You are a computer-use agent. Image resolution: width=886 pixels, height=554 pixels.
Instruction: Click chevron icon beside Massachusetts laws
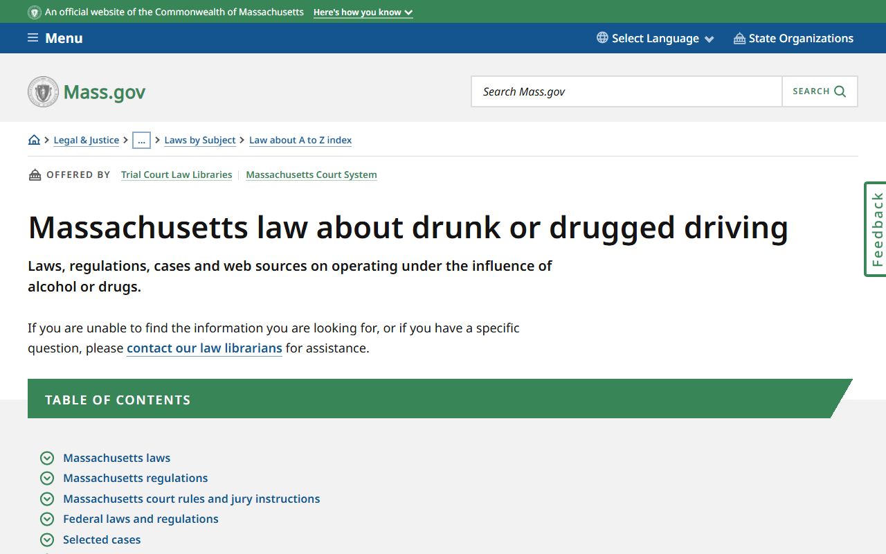pos(47,458)
